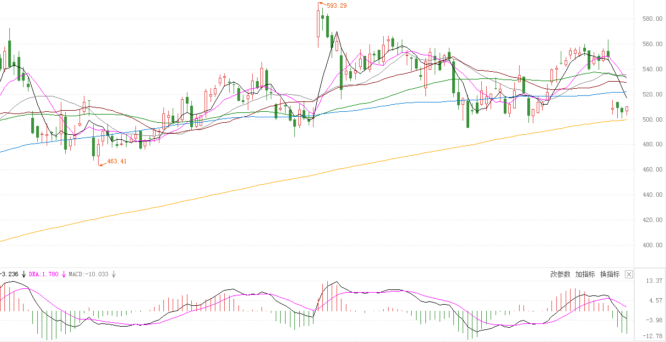This screenshot has height=342, width=666.
Task: Click the 580.00 price axis label
Action: point(649,19)
